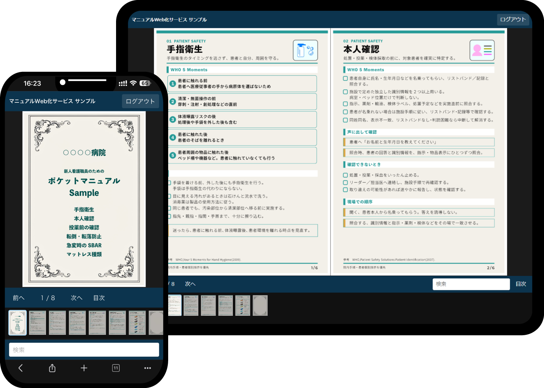Tap 本人確認 on the phone's cover contents
This screenshot has width=544, height=388.
pyautogui.click(x=84, y=218)
